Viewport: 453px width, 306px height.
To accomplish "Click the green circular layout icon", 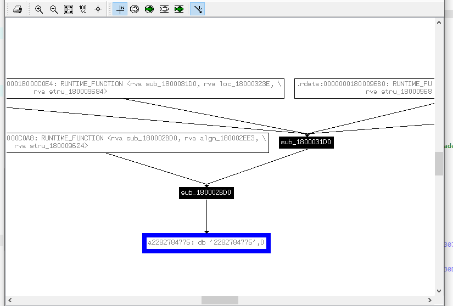I will click(149, 9).
